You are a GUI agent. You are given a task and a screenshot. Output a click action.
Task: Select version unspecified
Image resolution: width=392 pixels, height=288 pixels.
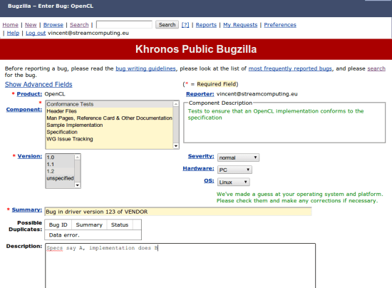[x=61, y=178]
